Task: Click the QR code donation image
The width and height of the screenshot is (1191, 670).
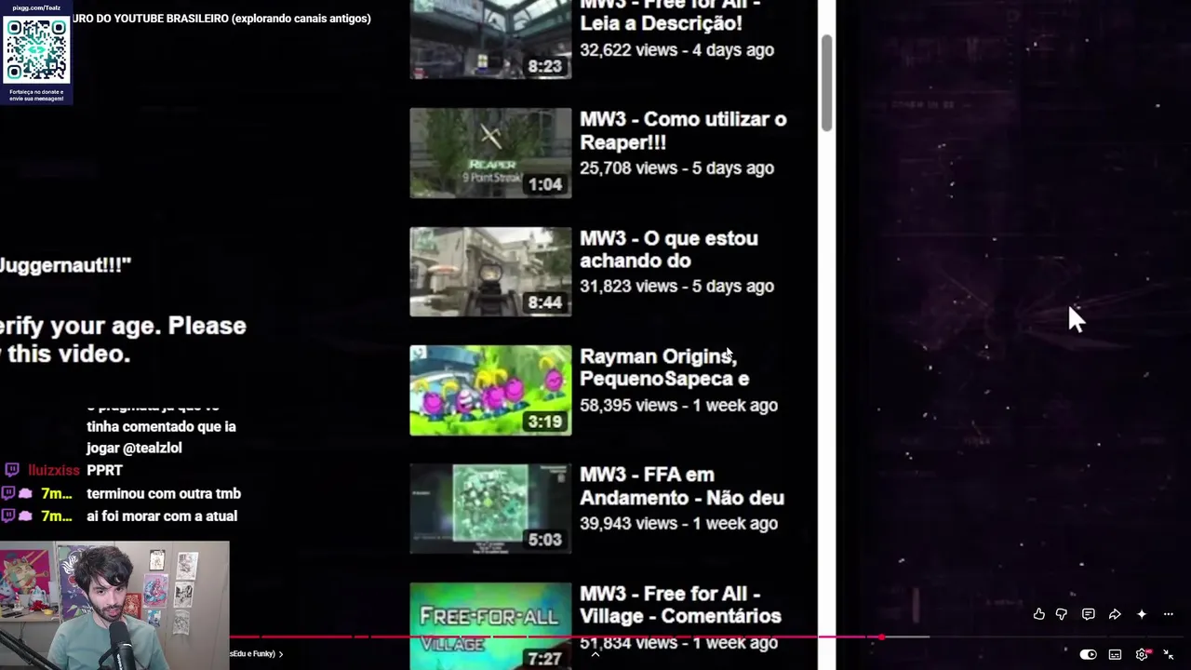Action: pyautogui.click(x=36, y=49)
